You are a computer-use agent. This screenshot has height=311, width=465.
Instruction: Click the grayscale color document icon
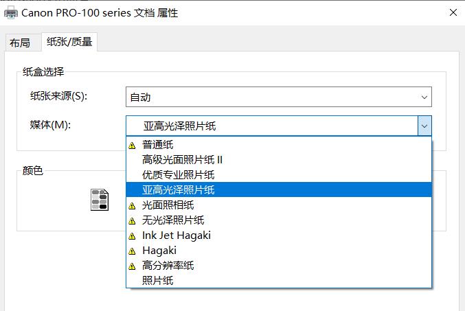point(100,200)
